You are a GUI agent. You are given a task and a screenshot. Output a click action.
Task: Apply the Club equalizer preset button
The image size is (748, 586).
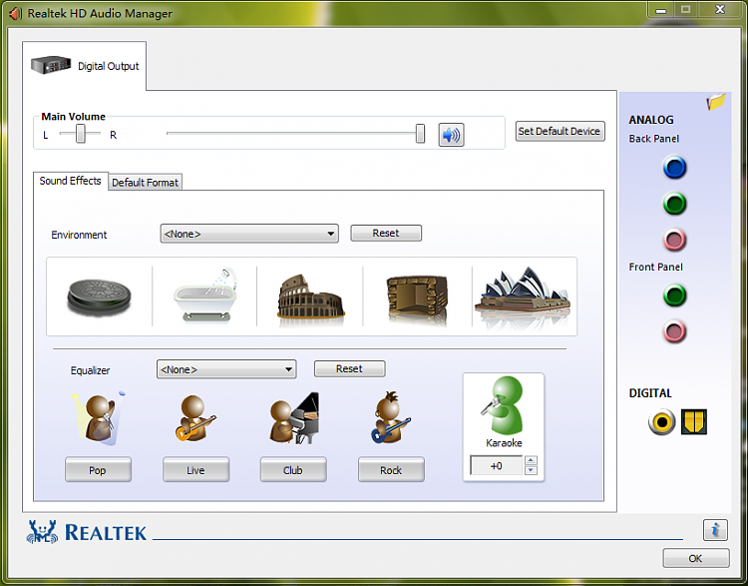293,470
